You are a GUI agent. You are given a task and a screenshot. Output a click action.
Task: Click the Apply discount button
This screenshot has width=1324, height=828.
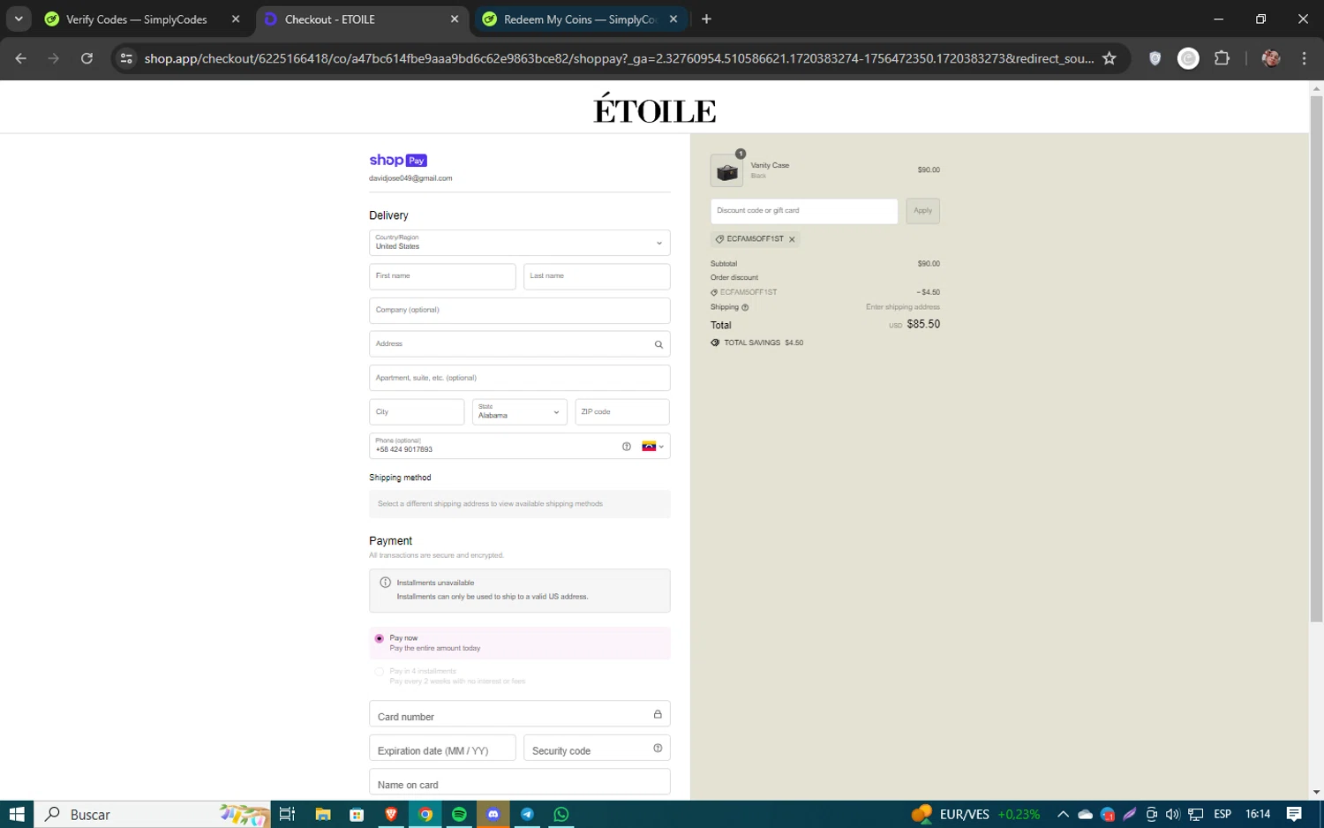click(922, 211)
